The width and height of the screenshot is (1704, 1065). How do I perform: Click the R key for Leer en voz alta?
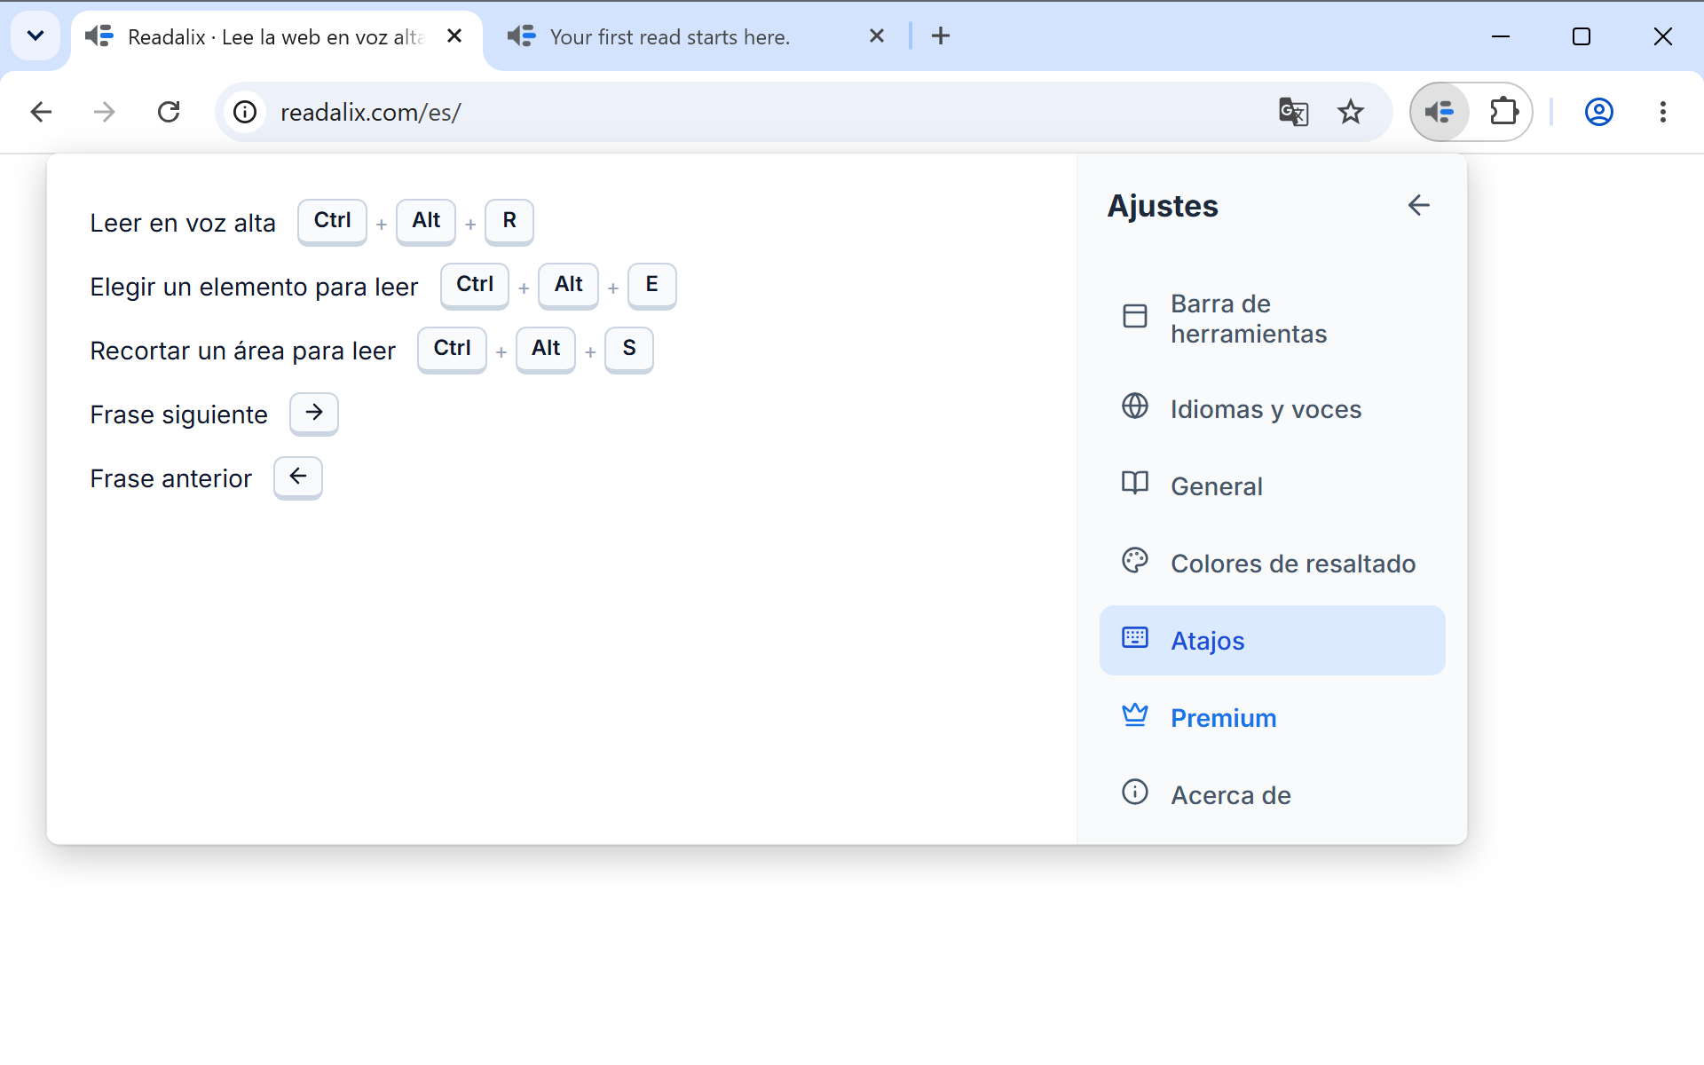coord(509,221)
